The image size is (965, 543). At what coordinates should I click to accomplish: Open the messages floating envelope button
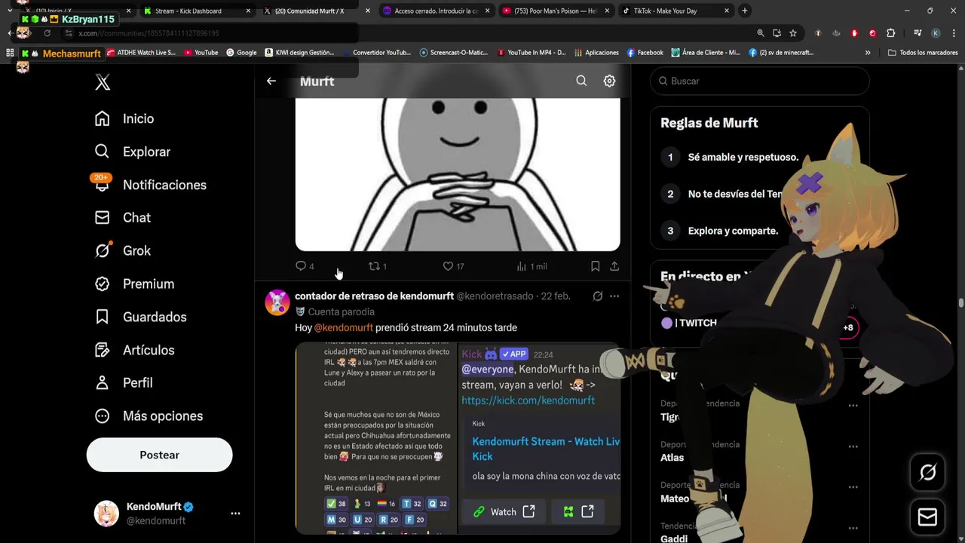927,517
